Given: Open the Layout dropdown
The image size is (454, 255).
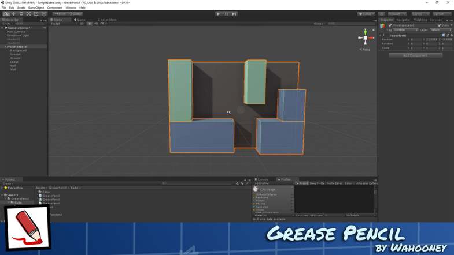Looking at the screenshot, I should tap(442, 14).
